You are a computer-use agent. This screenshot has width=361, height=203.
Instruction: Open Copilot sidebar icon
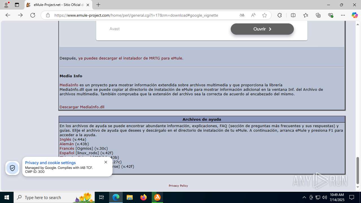355,15
